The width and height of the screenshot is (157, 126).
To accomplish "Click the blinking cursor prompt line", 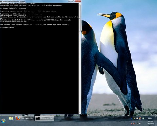I will (x=8, y=27).
